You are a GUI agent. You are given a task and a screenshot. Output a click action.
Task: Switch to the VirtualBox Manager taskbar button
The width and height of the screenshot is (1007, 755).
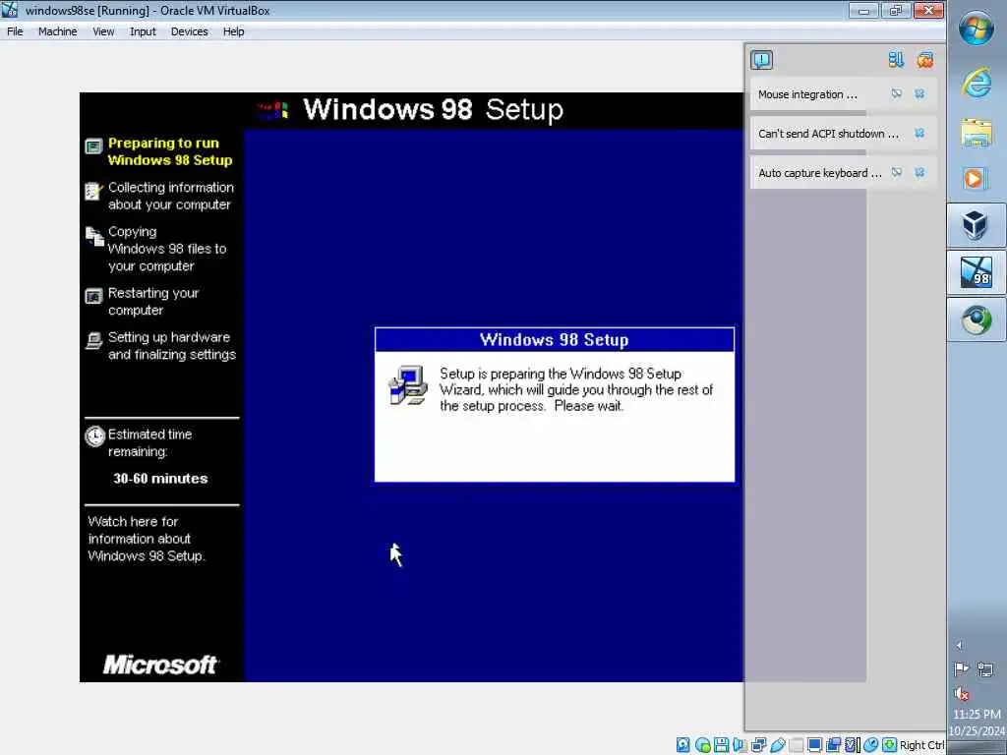click(977, 225)
